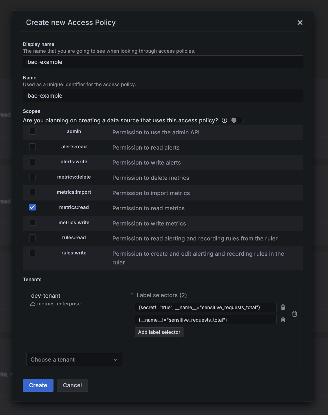The width and height of the screenshot is (328, 415).
Task: Click the info icon next to data source question
Action: (224, 120)
